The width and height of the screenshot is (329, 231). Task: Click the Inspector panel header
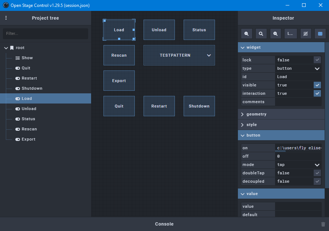(283, 18)
